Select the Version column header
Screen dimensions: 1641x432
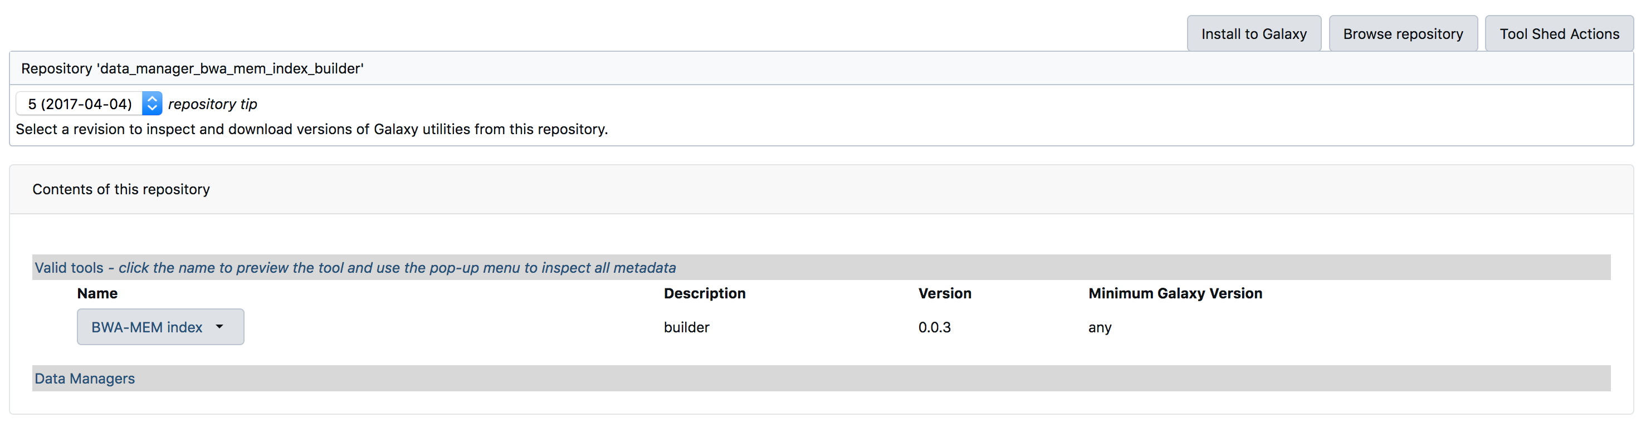pyautogui.click(x=944, y=293)
